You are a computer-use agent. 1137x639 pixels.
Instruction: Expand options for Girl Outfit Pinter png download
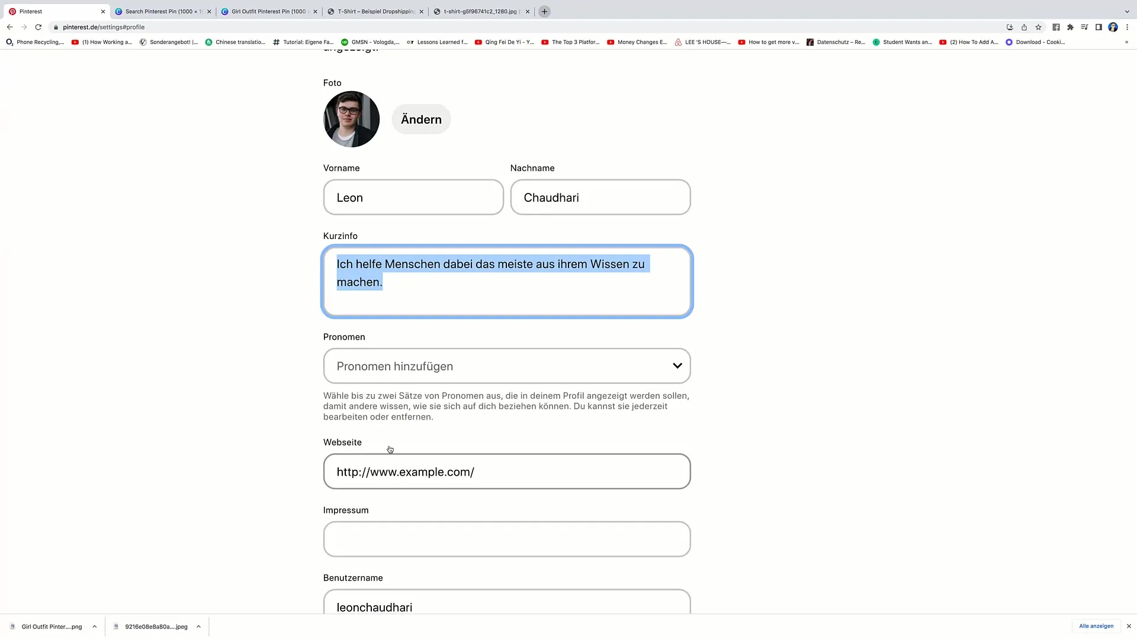pyautogui.click(x=94, y=627)
